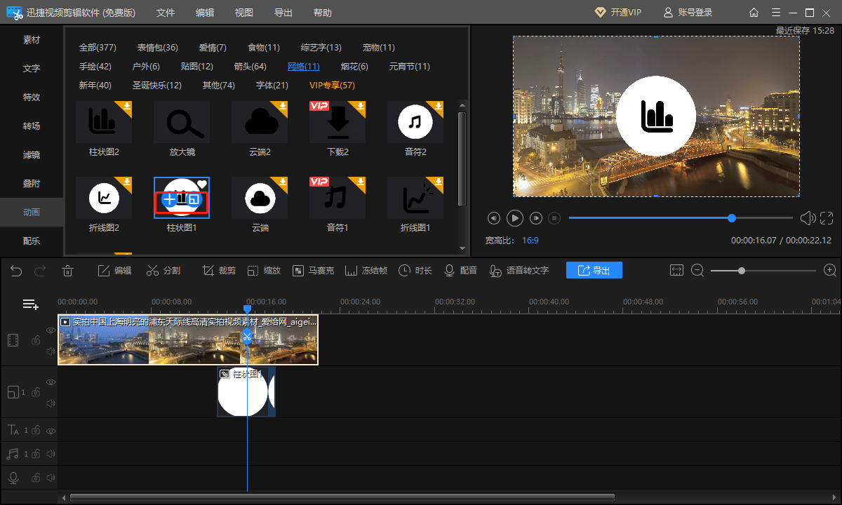Lock the text track
Viewport: 842px width, 505px height.
coord(35,430)
